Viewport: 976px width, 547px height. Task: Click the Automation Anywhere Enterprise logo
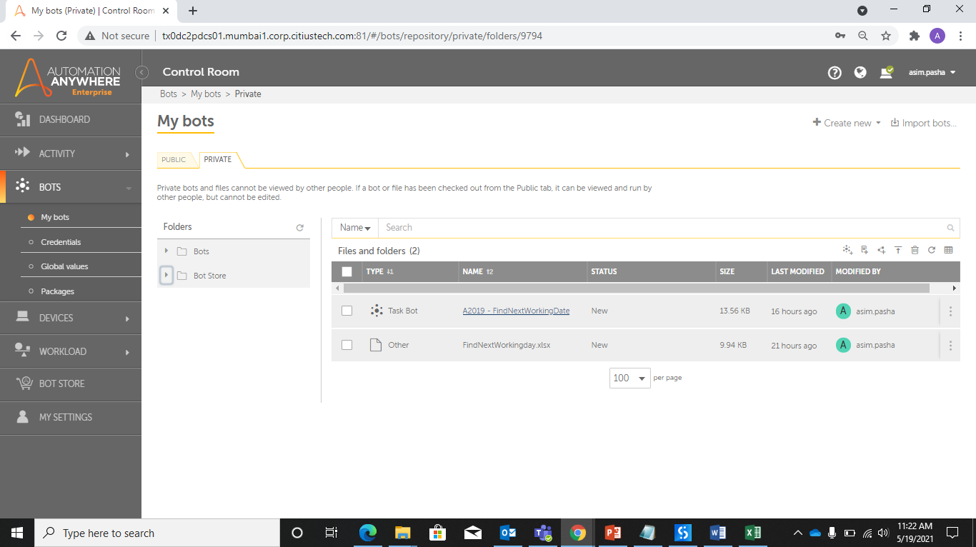point(68,77)
